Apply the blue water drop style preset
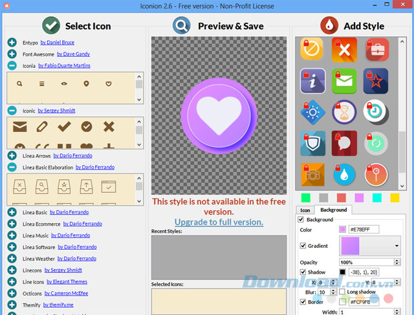This screenshot has width=414, height=315. [x=344, y=174]
